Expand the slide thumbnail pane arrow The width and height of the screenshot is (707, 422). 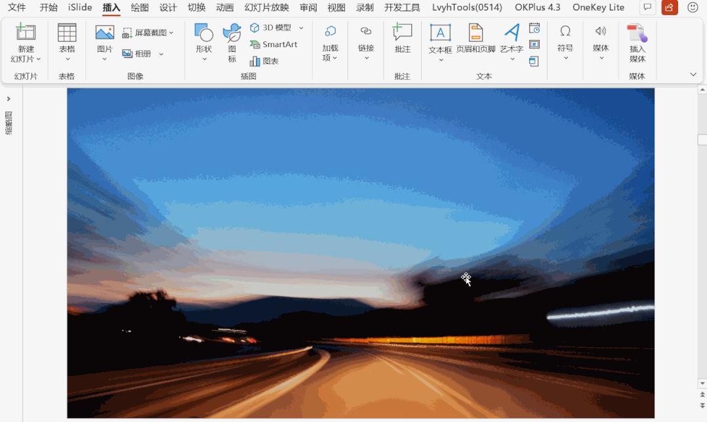(9, 100)
